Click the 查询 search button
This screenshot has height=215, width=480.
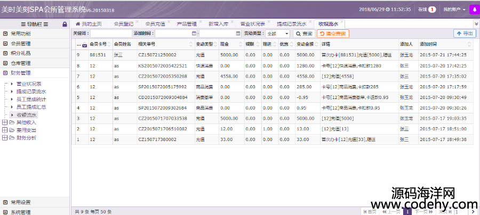coord(304,34)
